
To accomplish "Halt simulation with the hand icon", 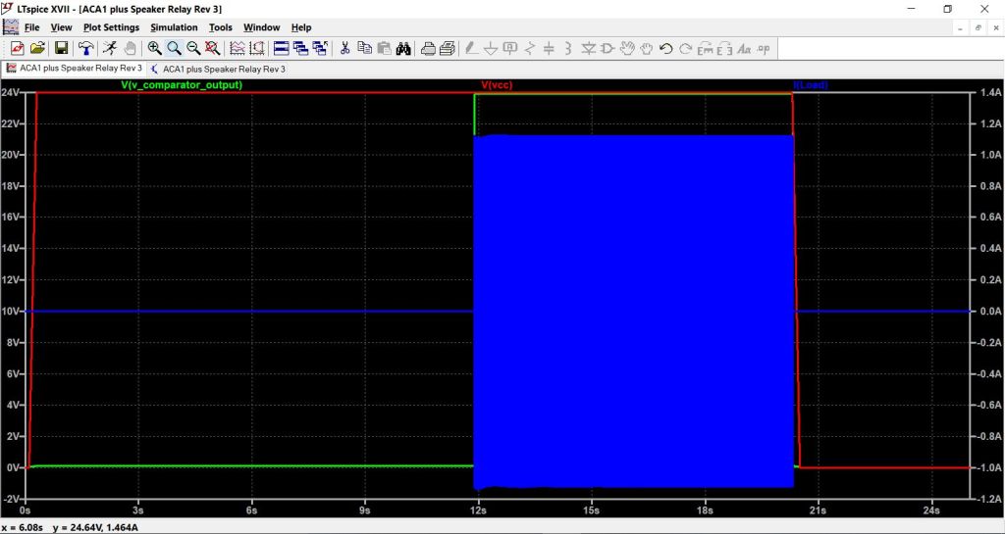I will point(131,49).
